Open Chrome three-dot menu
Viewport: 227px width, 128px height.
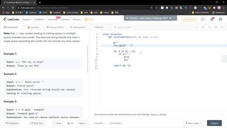pos(224,8)
